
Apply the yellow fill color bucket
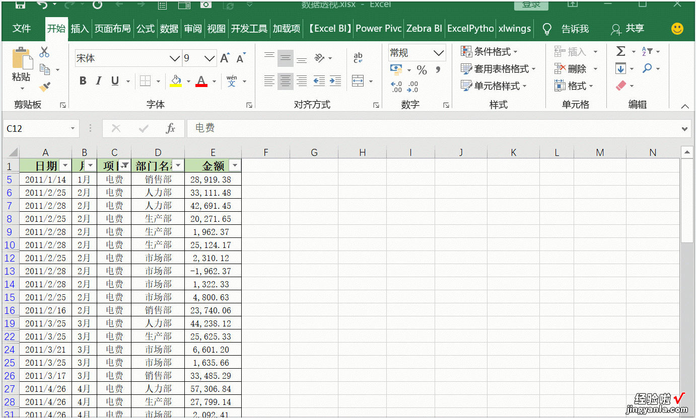point(176,81)
